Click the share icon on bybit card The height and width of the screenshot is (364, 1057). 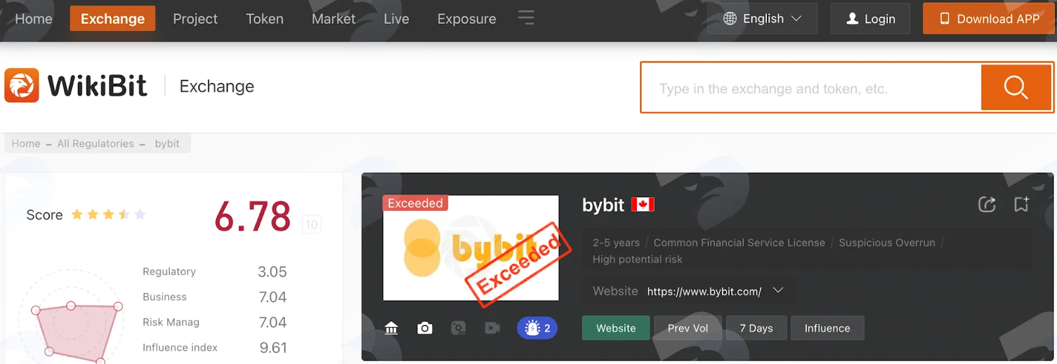[986, 204]
